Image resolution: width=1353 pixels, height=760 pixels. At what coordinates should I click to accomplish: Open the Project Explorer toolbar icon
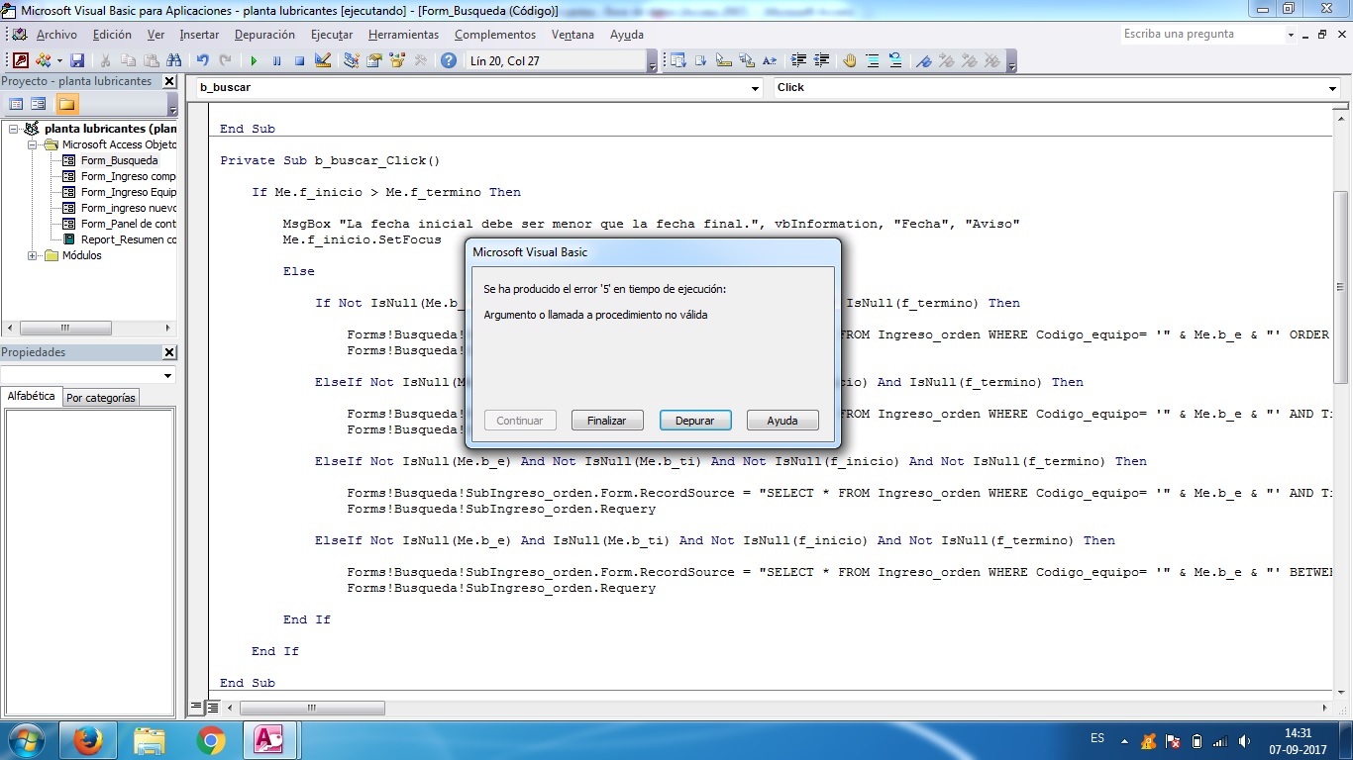(x=351, y=60)
